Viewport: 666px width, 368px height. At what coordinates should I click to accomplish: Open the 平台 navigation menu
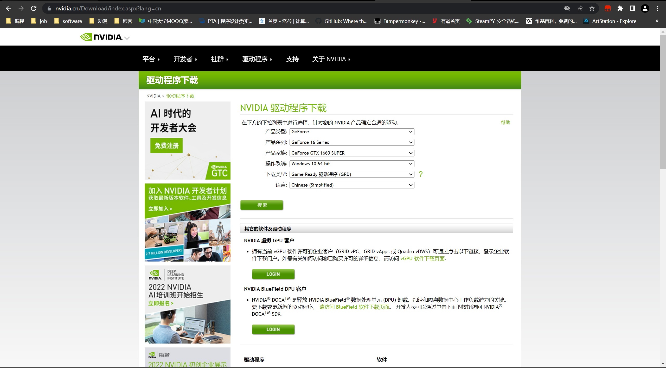pyautogui.click(x=151, y=59)
